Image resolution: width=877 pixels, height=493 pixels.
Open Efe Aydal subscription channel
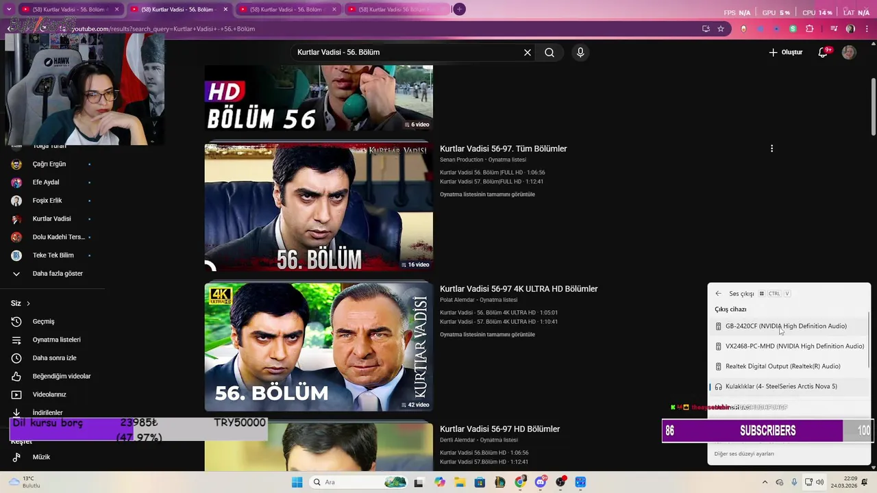pos(45,182)
